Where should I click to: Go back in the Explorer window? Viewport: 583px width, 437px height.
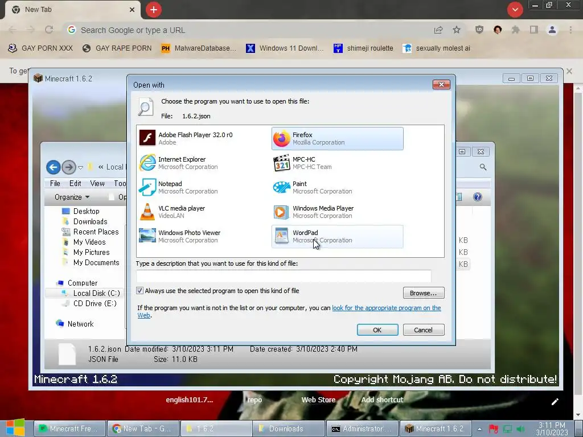(x=53, y=167)
